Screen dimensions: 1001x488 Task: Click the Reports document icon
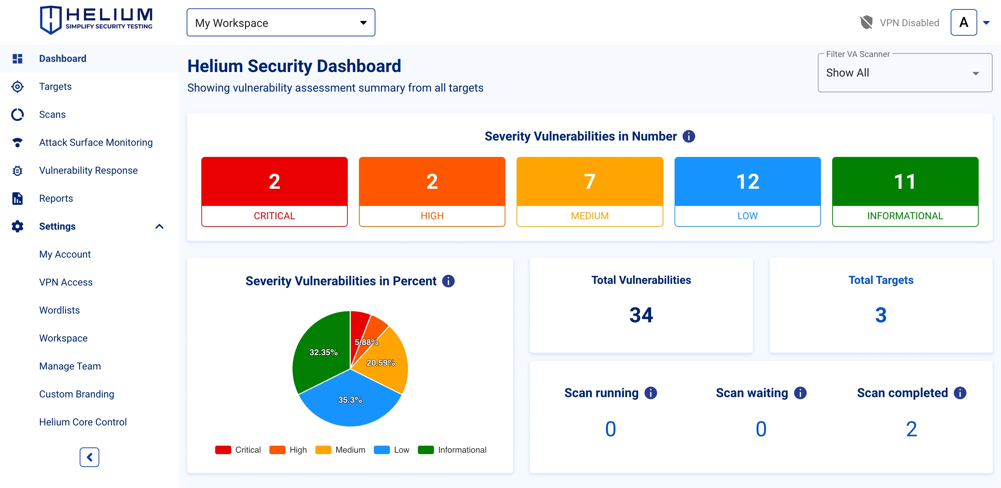(x=17, y=199)
